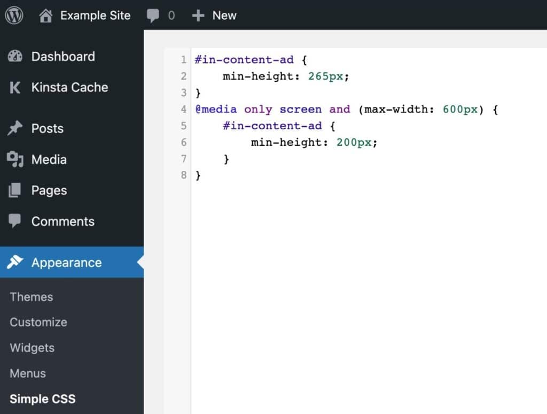This screenshot has width=547, height=414.
Task: Open the Customize submenu item
Action: [x=38, y=322]
